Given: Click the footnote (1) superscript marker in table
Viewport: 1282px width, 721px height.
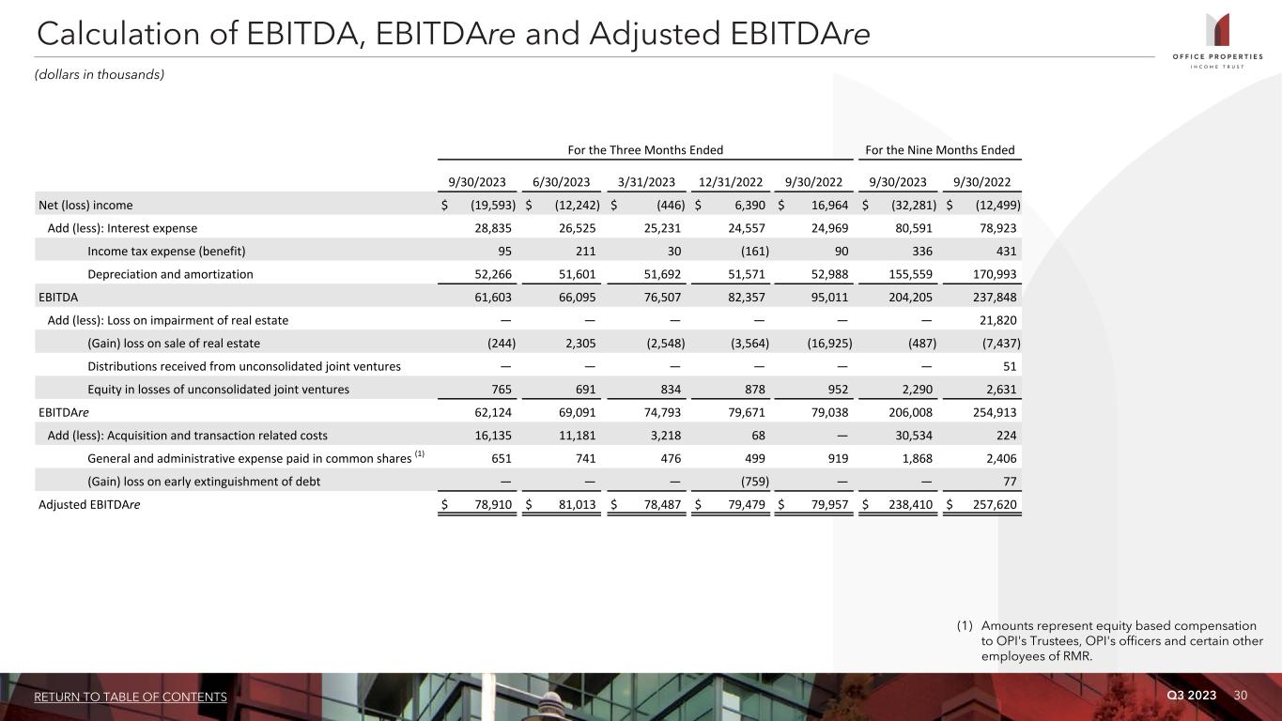Looking at the screenshot, I should coord(421,454).
